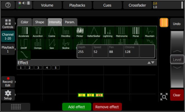The image size is (185, 112).
Task: Click the magnifier zoom-fit icon
Action: tap(164, 97)
